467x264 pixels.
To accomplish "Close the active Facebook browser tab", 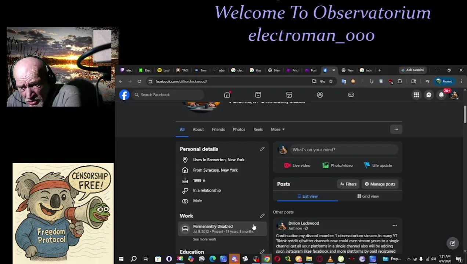I will coord(333,70).
